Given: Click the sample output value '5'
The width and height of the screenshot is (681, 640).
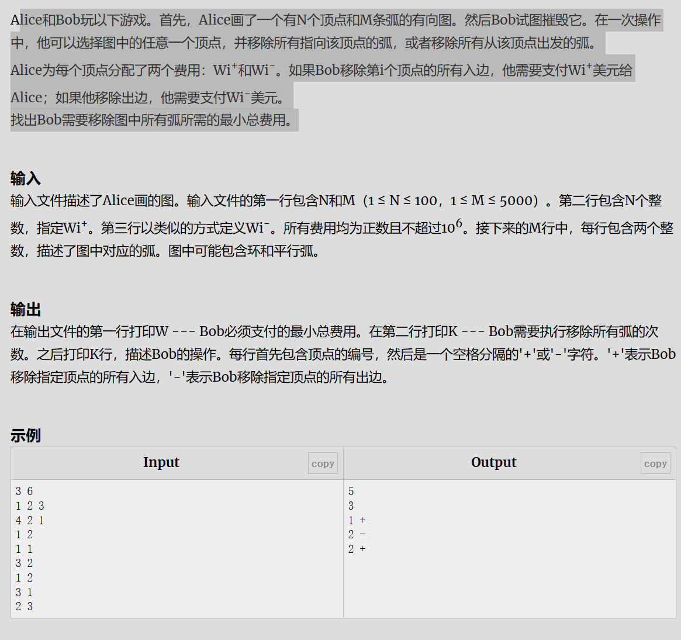Looking at the screenshot, I should tap(351, 491).
